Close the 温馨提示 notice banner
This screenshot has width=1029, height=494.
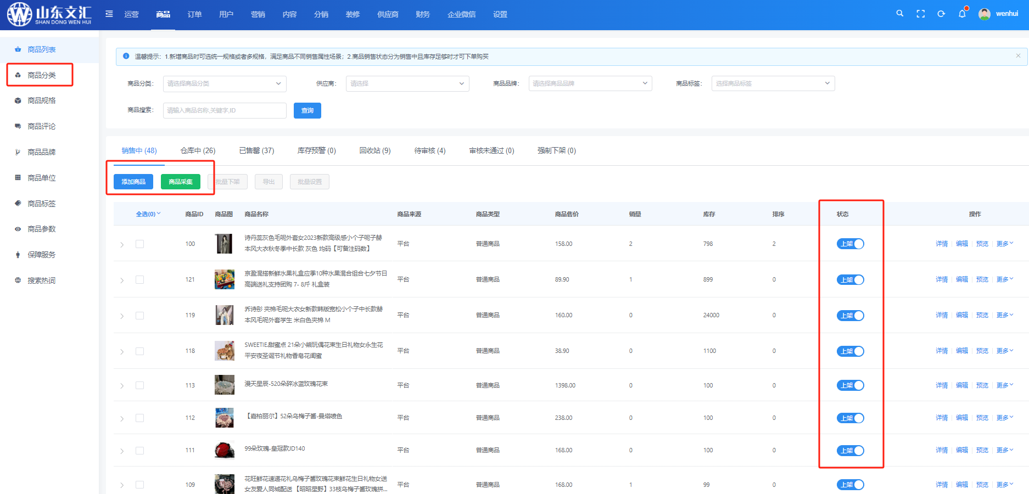pos(1018,56)
